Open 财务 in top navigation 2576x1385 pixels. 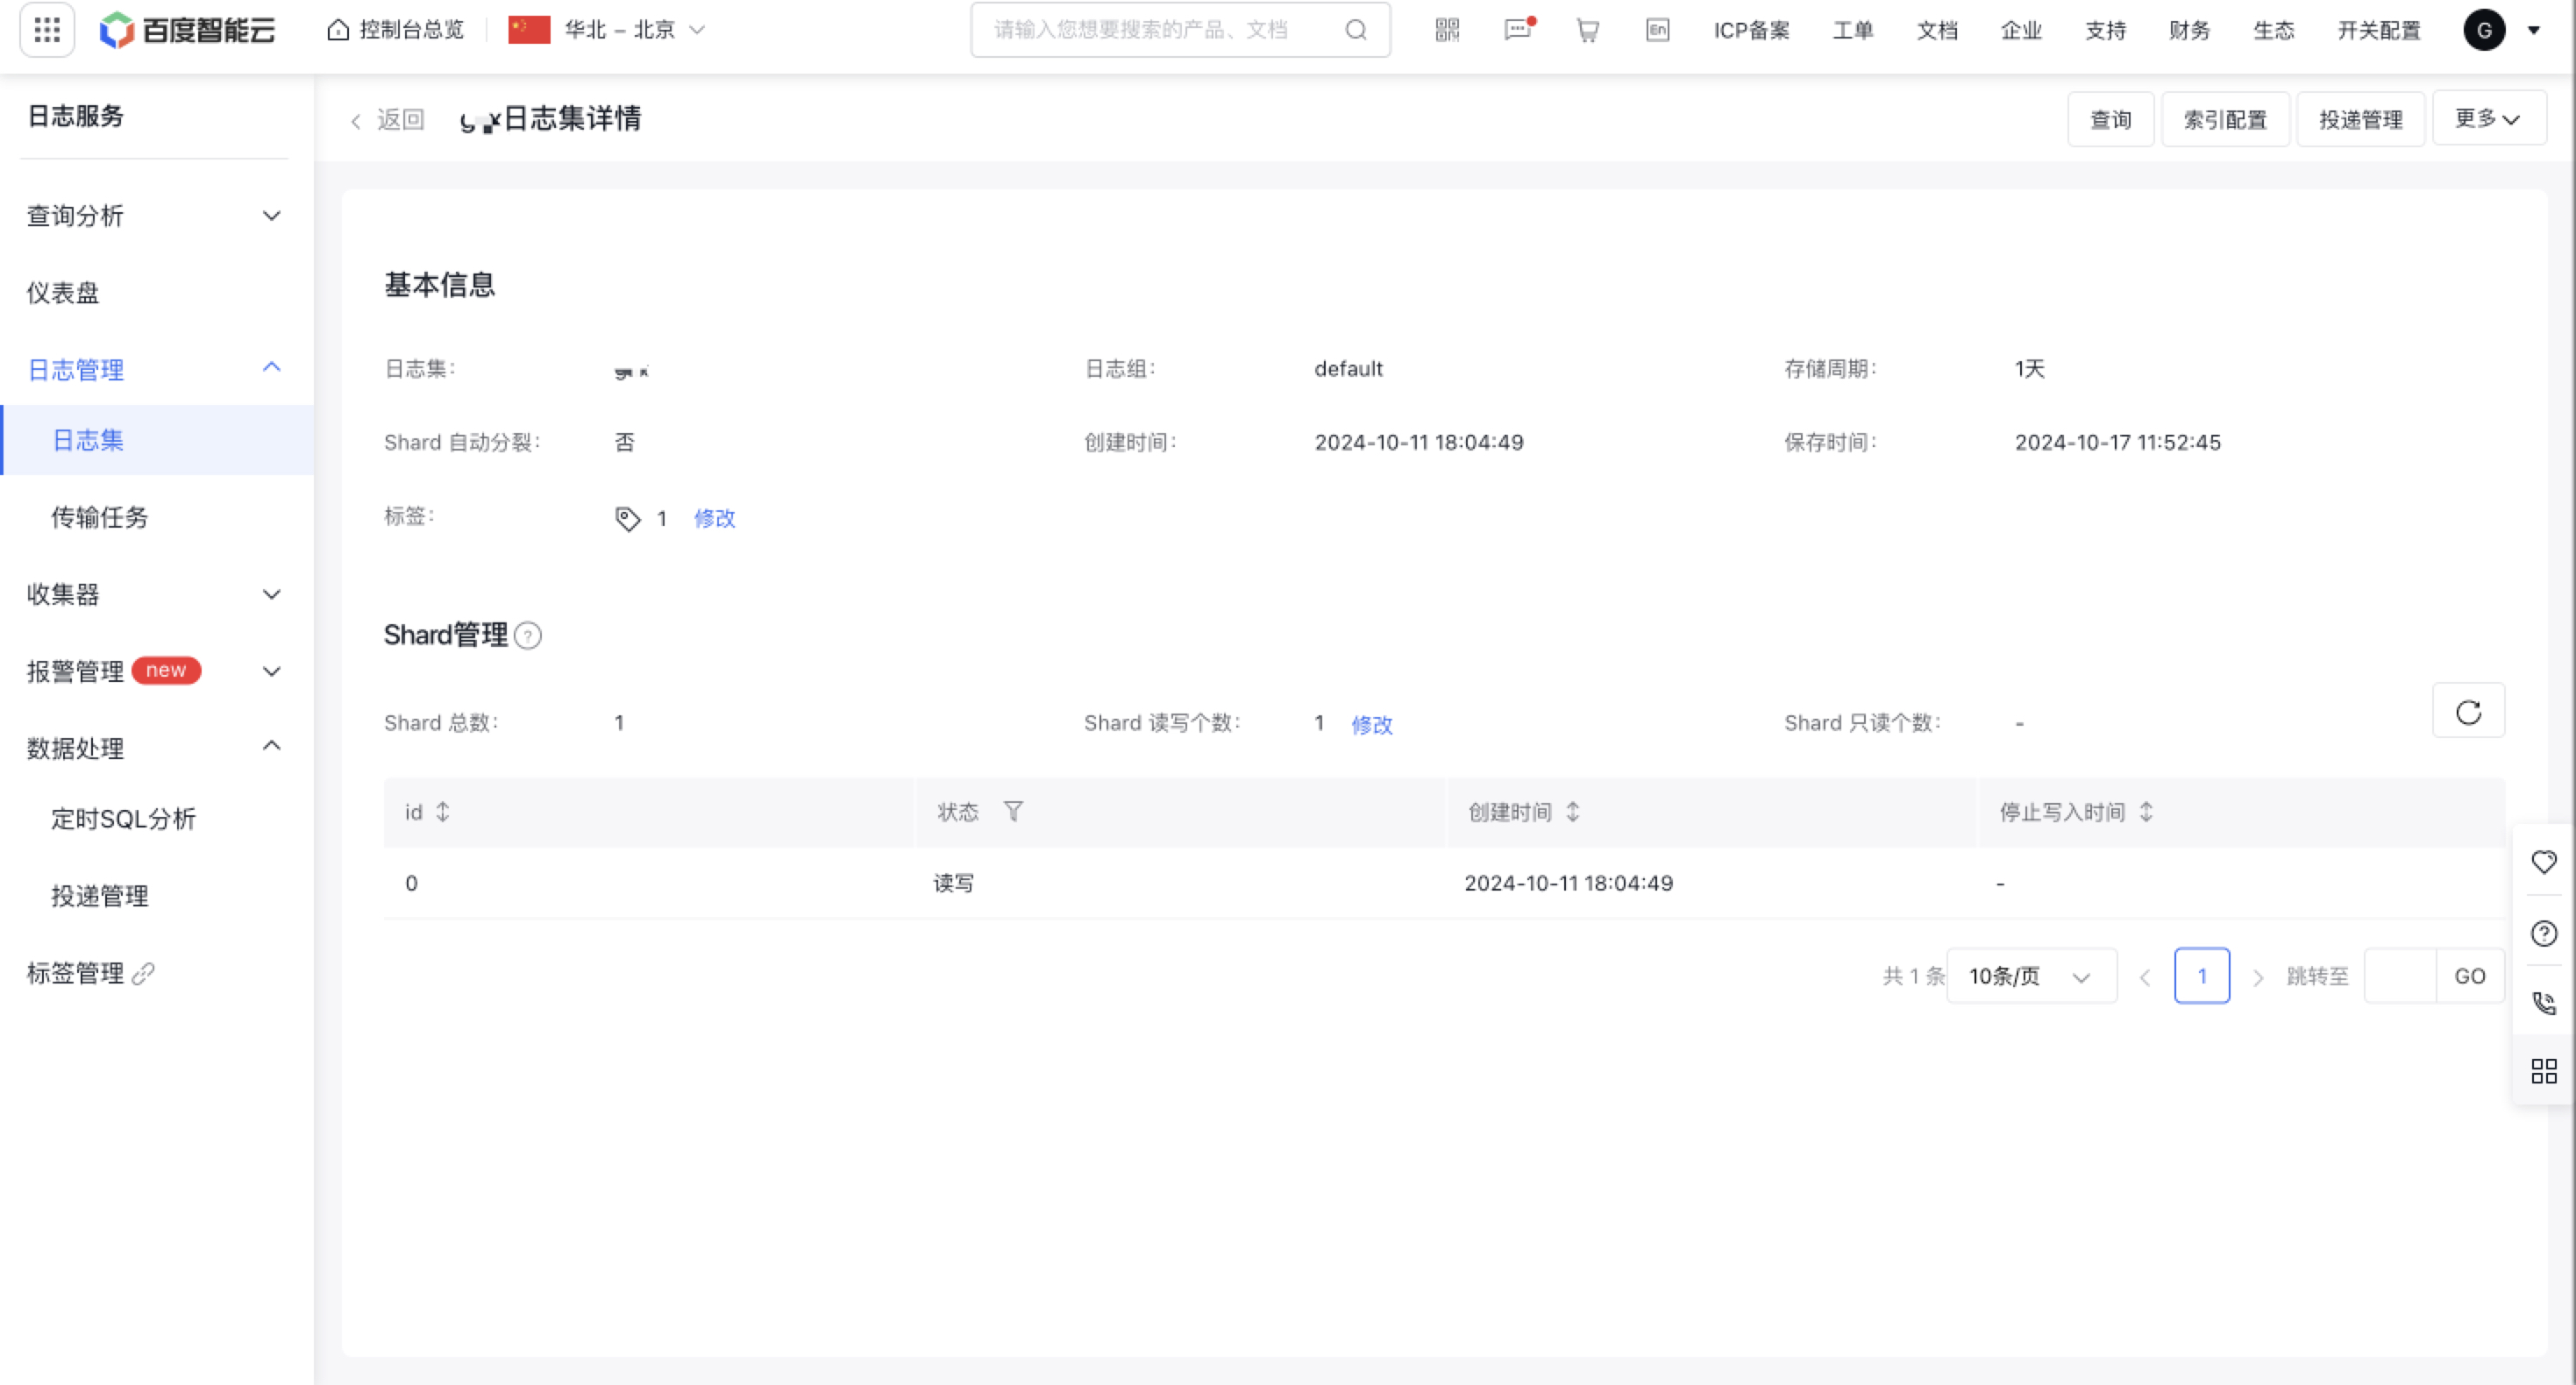point(2189,30)
